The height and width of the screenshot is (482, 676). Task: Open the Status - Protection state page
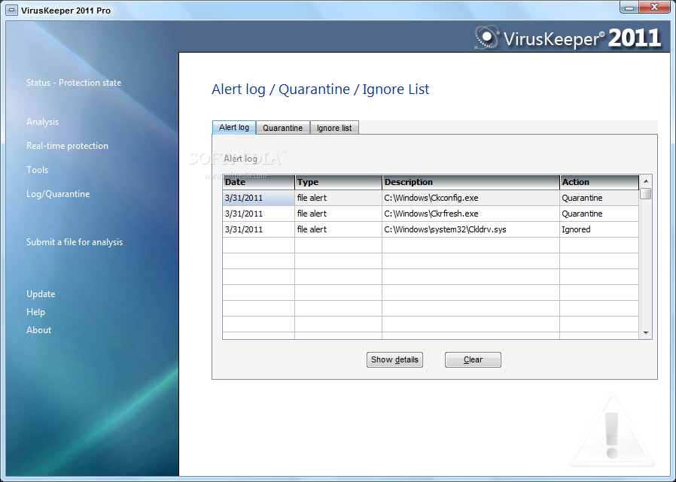pos(74,83)
